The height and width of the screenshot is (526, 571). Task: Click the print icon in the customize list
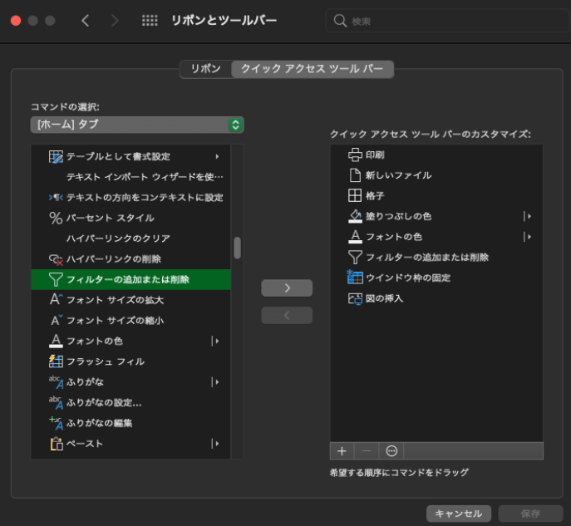[x=355, y=155]
